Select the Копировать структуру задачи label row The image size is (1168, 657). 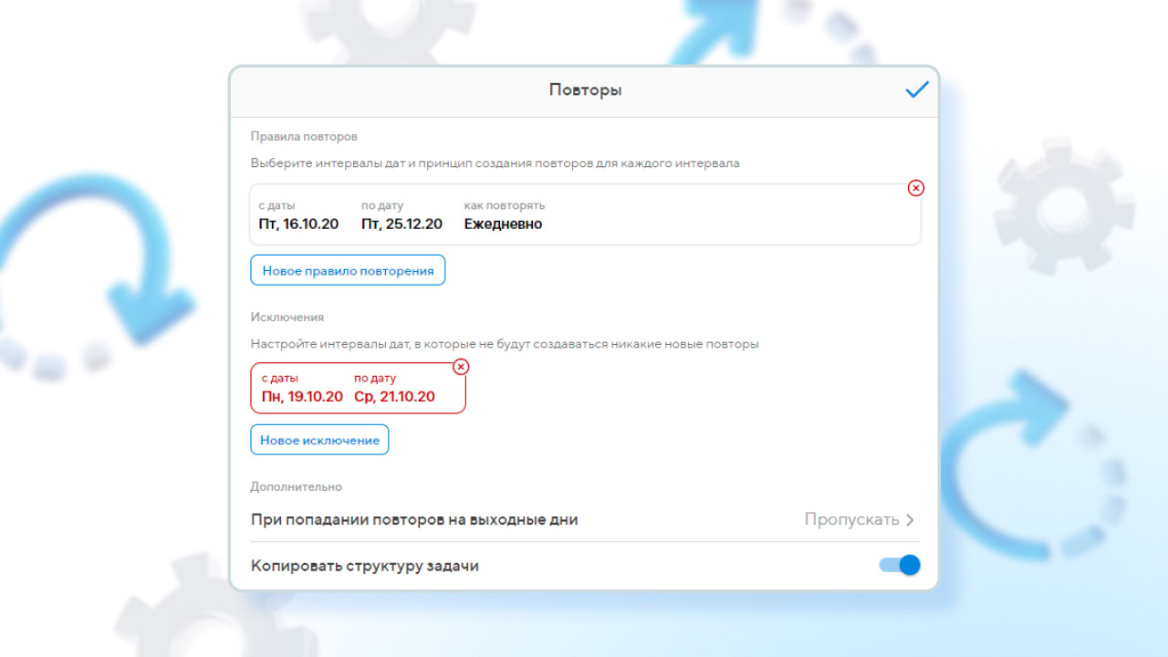[x=585, y=566]
